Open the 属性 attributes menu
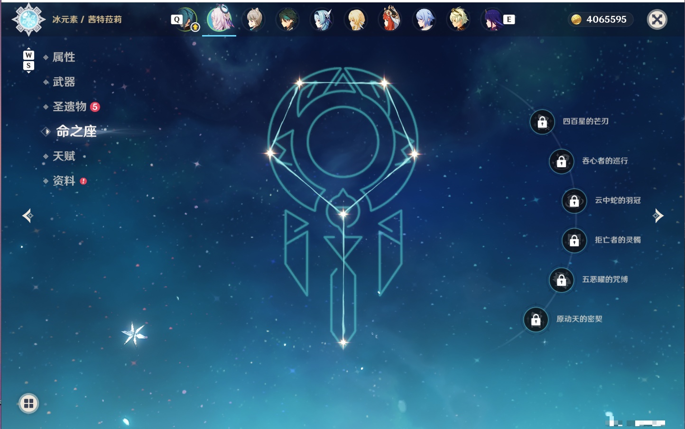Viewport: 685px width, 429px height. pos(64,57)
